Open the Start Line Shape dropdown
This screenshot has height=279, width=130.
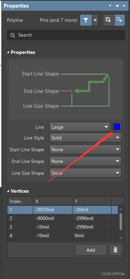click(x=85, y=150)
